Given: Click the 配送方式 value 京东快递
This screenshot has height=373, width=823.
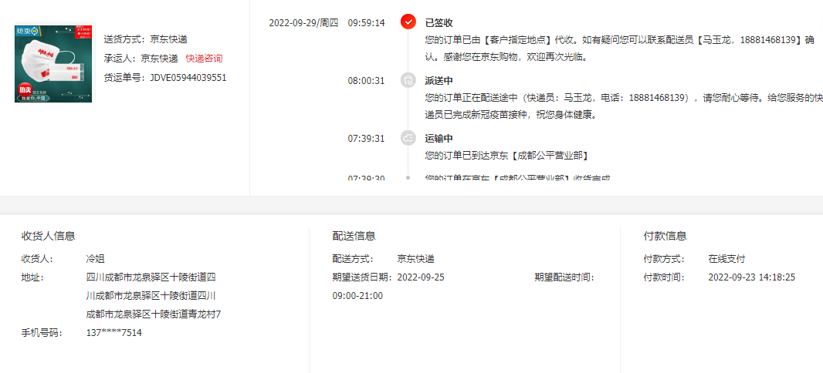Looking at the screenshot, I should (x=415, y=259).
